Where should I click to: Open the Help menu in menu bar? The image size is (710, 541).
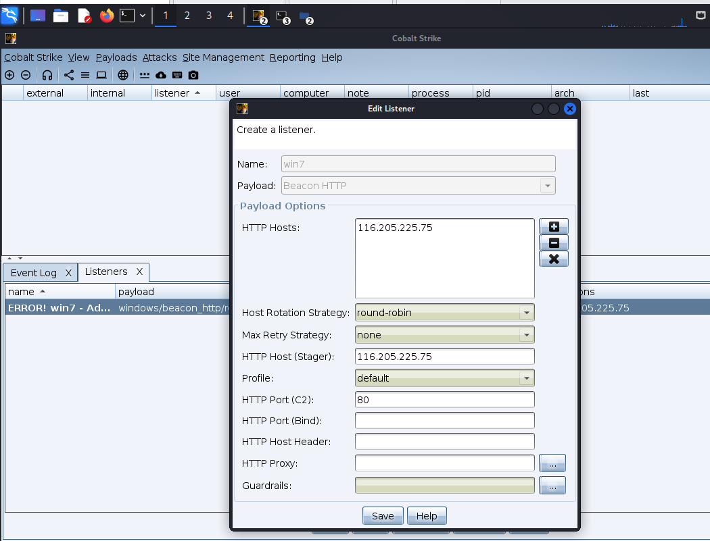point(332,57)
